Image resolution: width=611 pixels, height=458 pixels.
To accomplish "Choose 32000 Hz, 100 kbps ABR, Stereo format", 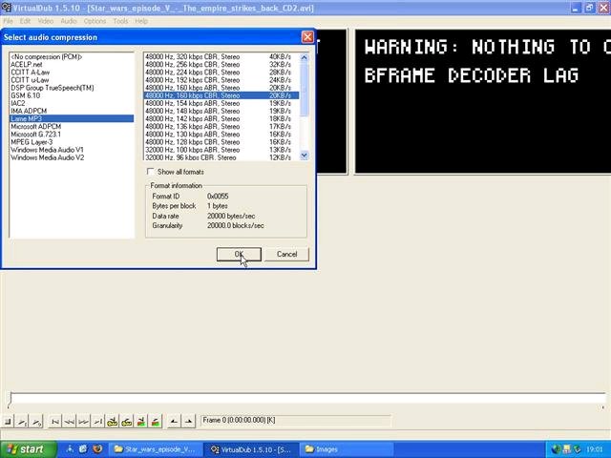I will point(221,150).
